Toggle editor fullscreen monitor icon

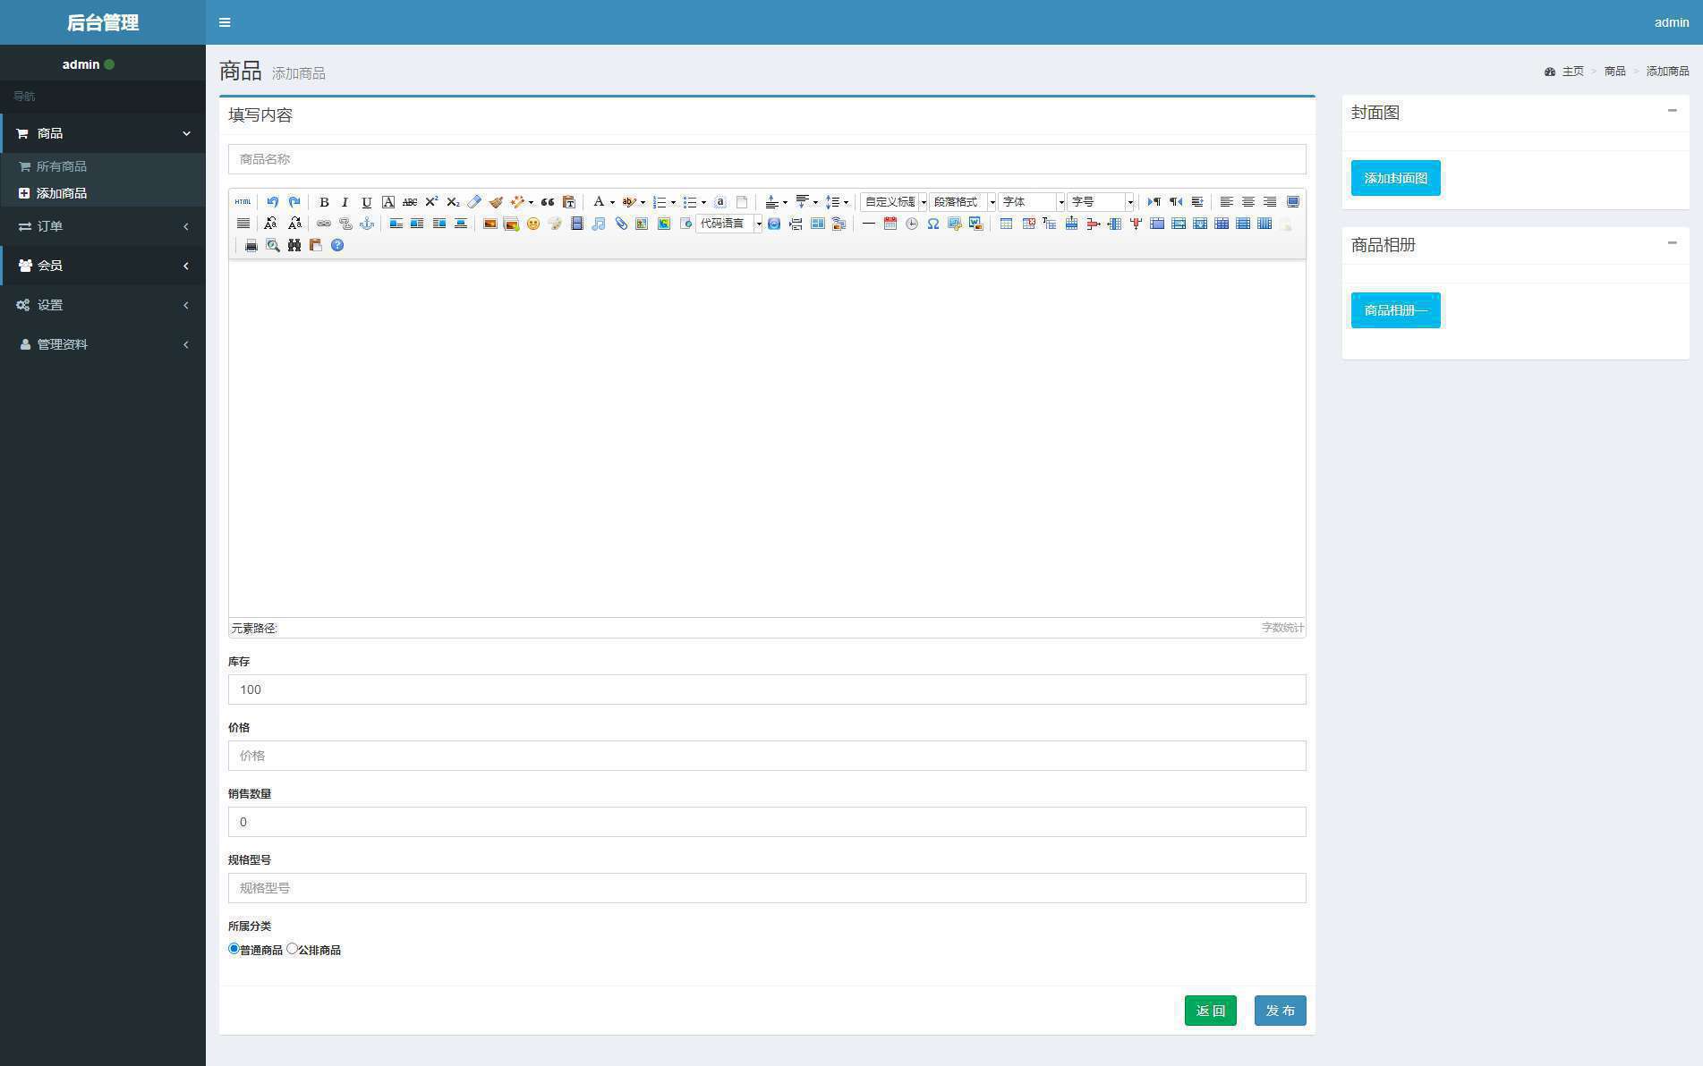[x=1292, y=202]
